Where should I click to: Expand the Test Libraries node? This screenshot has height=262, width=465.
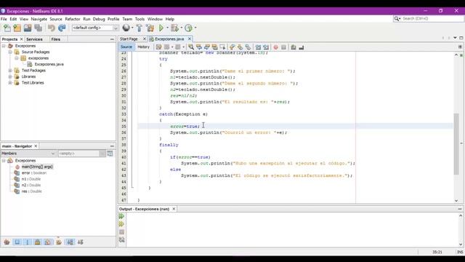[10, 83]
